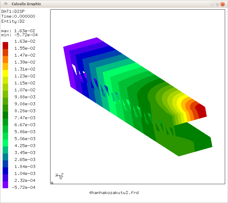228x203 pixels.
Task: Click the file name '4hanhakozakutu2.frd'
Action: (114, 193)
